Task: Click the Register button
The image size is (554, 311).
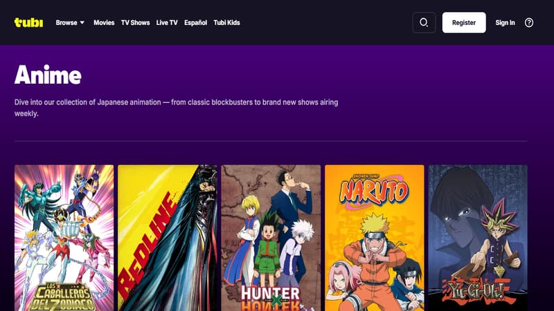Action: (x=464, y=23)
